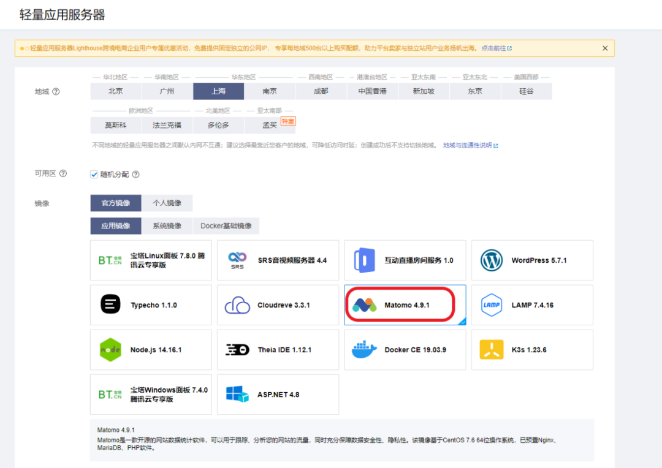The width and height of the screenshot is (662, 468).
Task: Click the Typecho 1.1.0 icon
Action: [x=110, y=304]
